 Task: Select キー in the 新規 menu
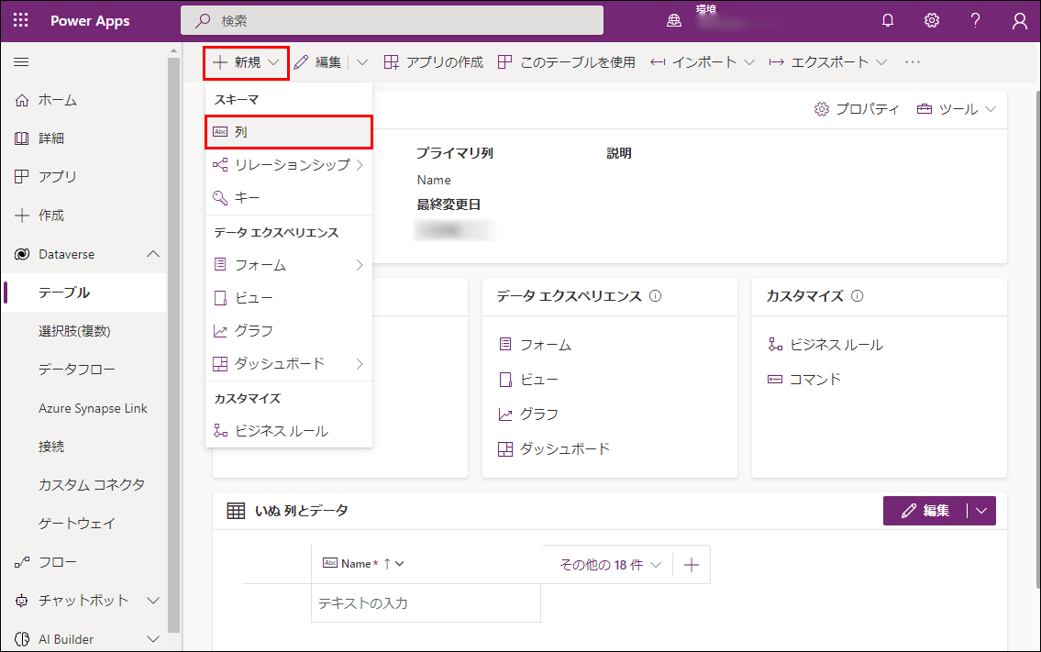click(289, 198)
